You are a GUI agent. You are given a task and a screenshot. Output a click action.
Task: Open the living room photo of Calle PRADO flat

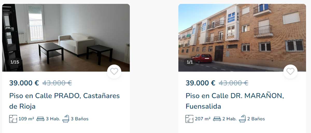pyautogui.click(x=66, y=38)
